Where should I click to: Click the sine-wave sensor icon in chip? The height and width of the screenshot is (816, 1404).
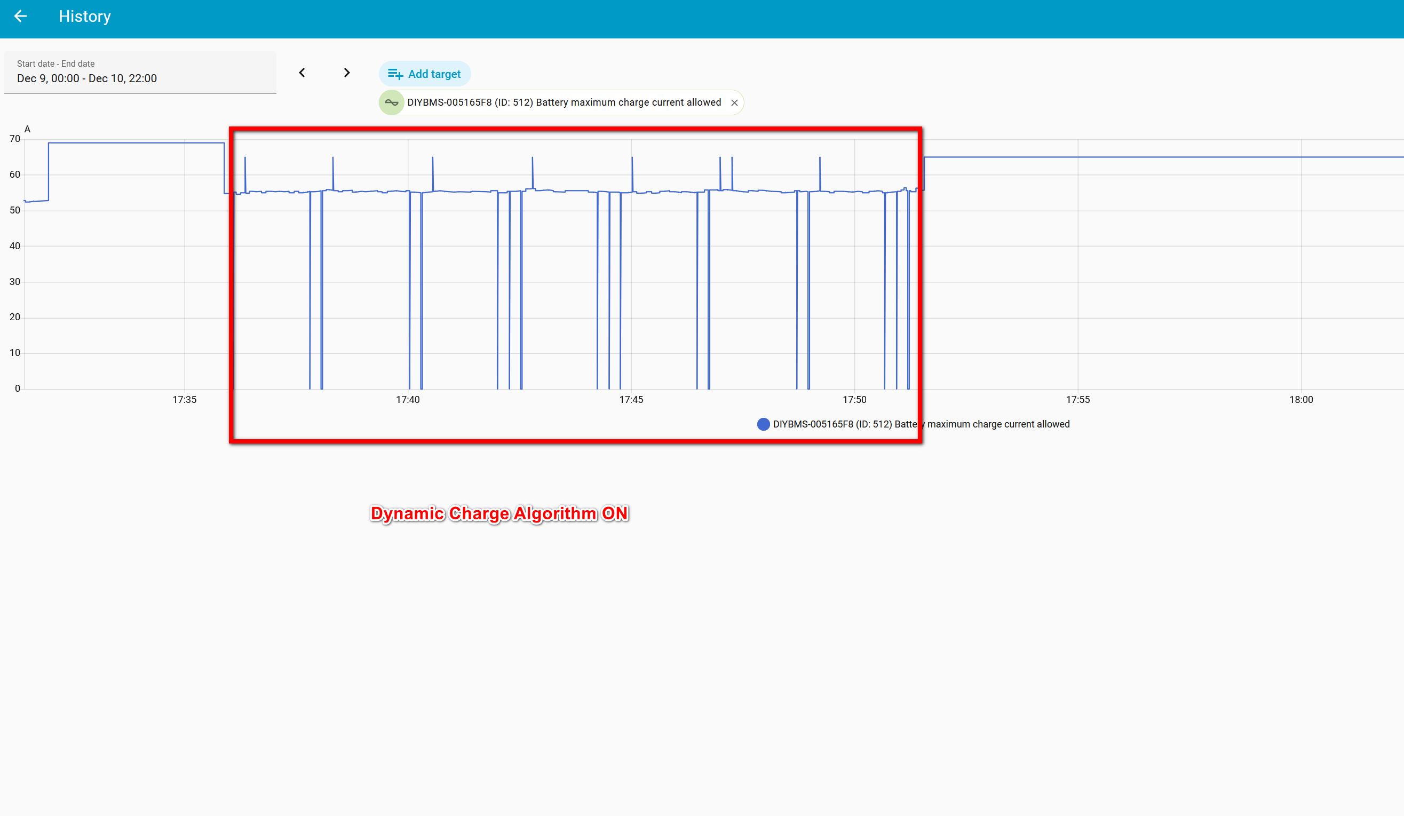click(392, 102)
